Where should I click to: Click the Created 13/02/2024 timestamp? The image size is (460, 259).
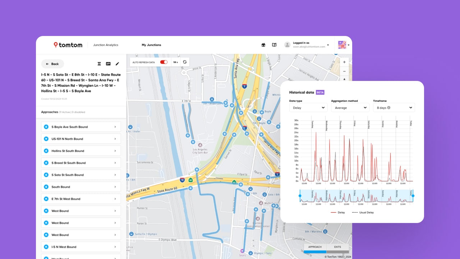(54, 99)
